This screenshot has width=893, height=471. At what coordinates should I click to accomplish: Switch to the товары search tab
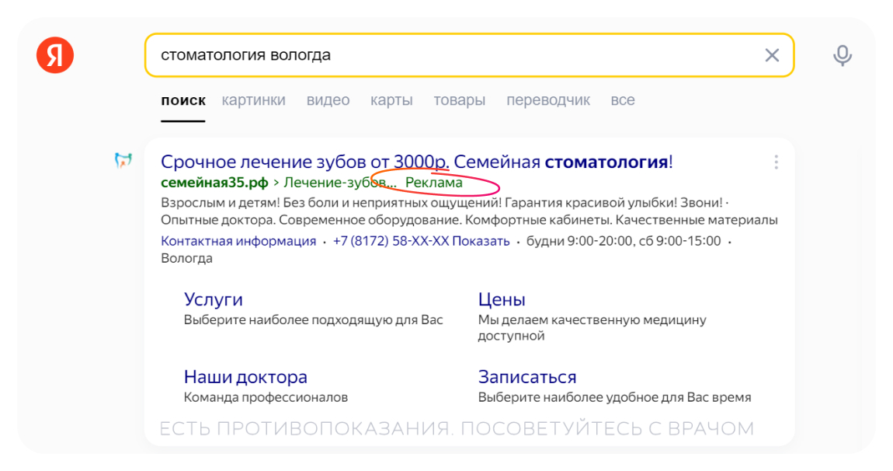tap(459, 99)
